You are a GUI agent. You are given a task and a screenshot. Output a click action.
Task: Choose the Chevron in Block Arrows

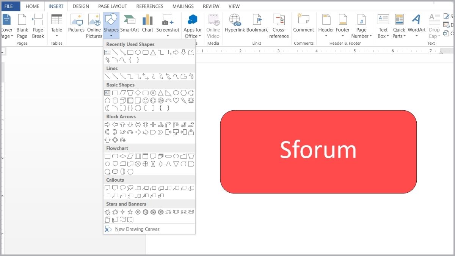(161, 132)
